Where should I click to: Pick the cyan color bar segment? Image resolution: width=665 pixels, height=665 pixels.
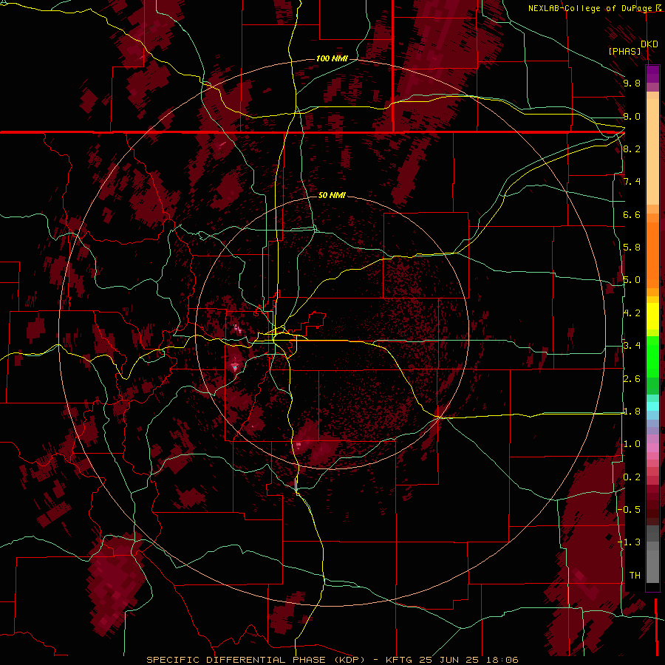(x=652, y=406)
